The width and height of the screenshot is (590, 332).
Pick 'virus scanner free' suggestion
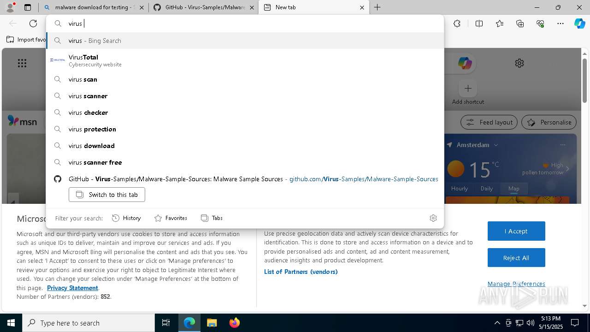click(x=245, y=162)
